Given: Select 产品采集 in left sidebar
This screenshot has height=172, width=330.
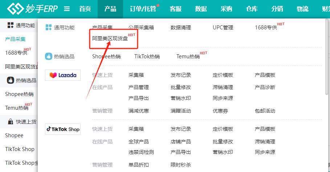Looking at the screenshot, I should (15, 39).
